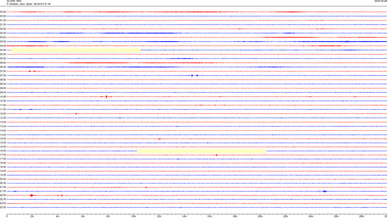Select the 13:30 time label
Viewport: 387px width, 218px height.
pos(3,126)
